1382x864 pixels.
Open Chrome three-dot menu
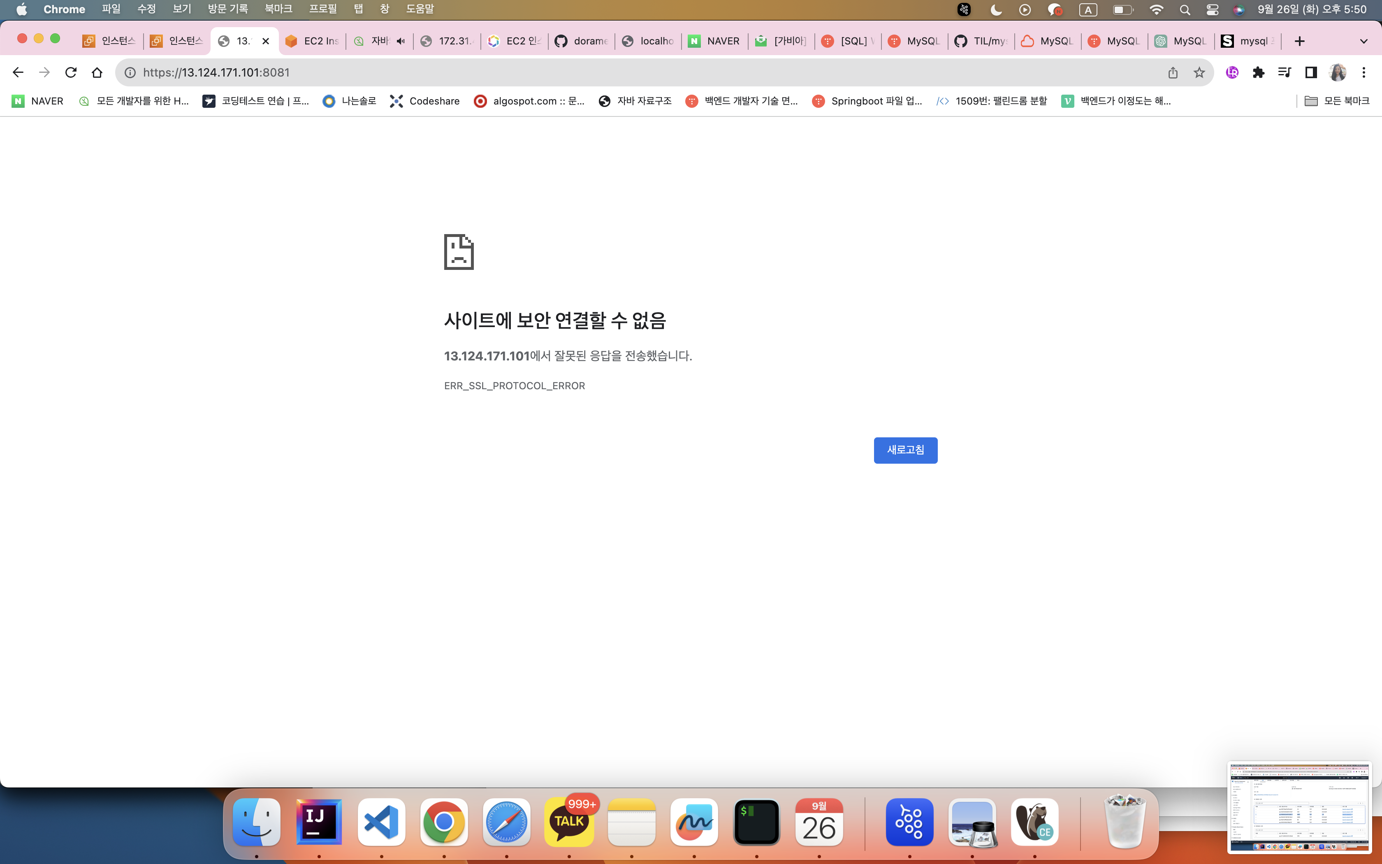1364,72
